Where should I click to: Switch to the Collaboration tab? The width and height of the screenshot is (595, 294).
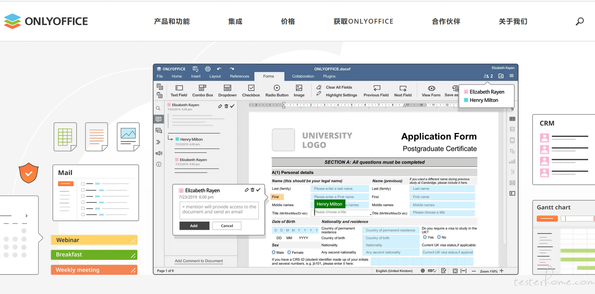303,76
